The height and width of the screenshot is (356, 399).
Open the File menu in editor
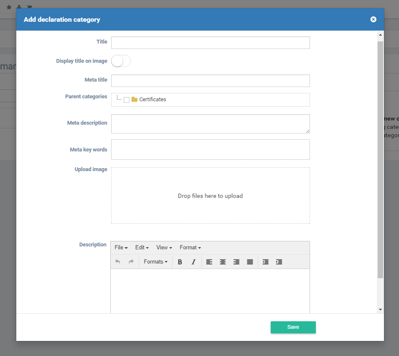tap(121, 247)
